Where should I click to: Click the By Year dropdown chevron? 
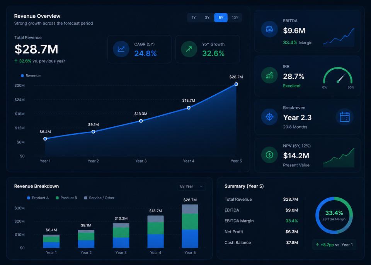point(201,186)
